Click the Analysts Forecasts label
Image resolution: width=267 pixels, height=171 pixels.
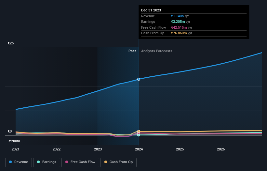[157, 51]
